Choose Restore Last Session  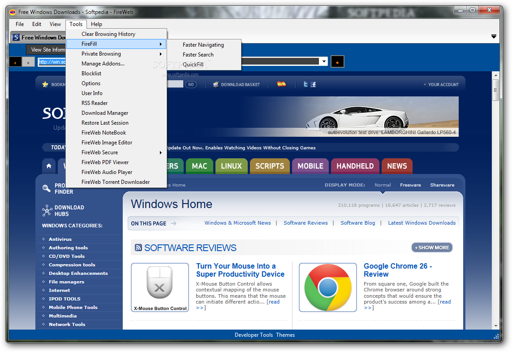tap(116, 123)
